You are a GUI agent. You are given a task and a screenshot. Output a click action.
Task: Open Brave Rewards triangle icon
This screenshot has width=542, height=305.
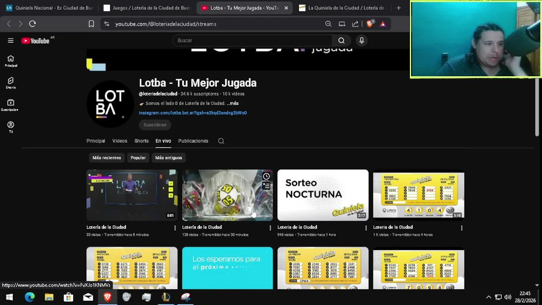coord(383,24)
